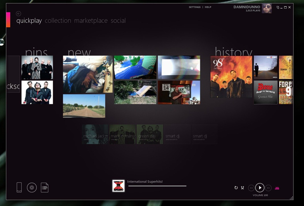Viewport: 304px width, 206px height.
Task: Click International Superhits album art in player
Action: (118, 186)
